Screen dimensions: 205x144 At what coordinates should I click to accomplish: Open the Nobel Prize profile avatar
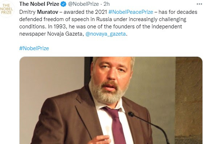(x=7, y=9)
